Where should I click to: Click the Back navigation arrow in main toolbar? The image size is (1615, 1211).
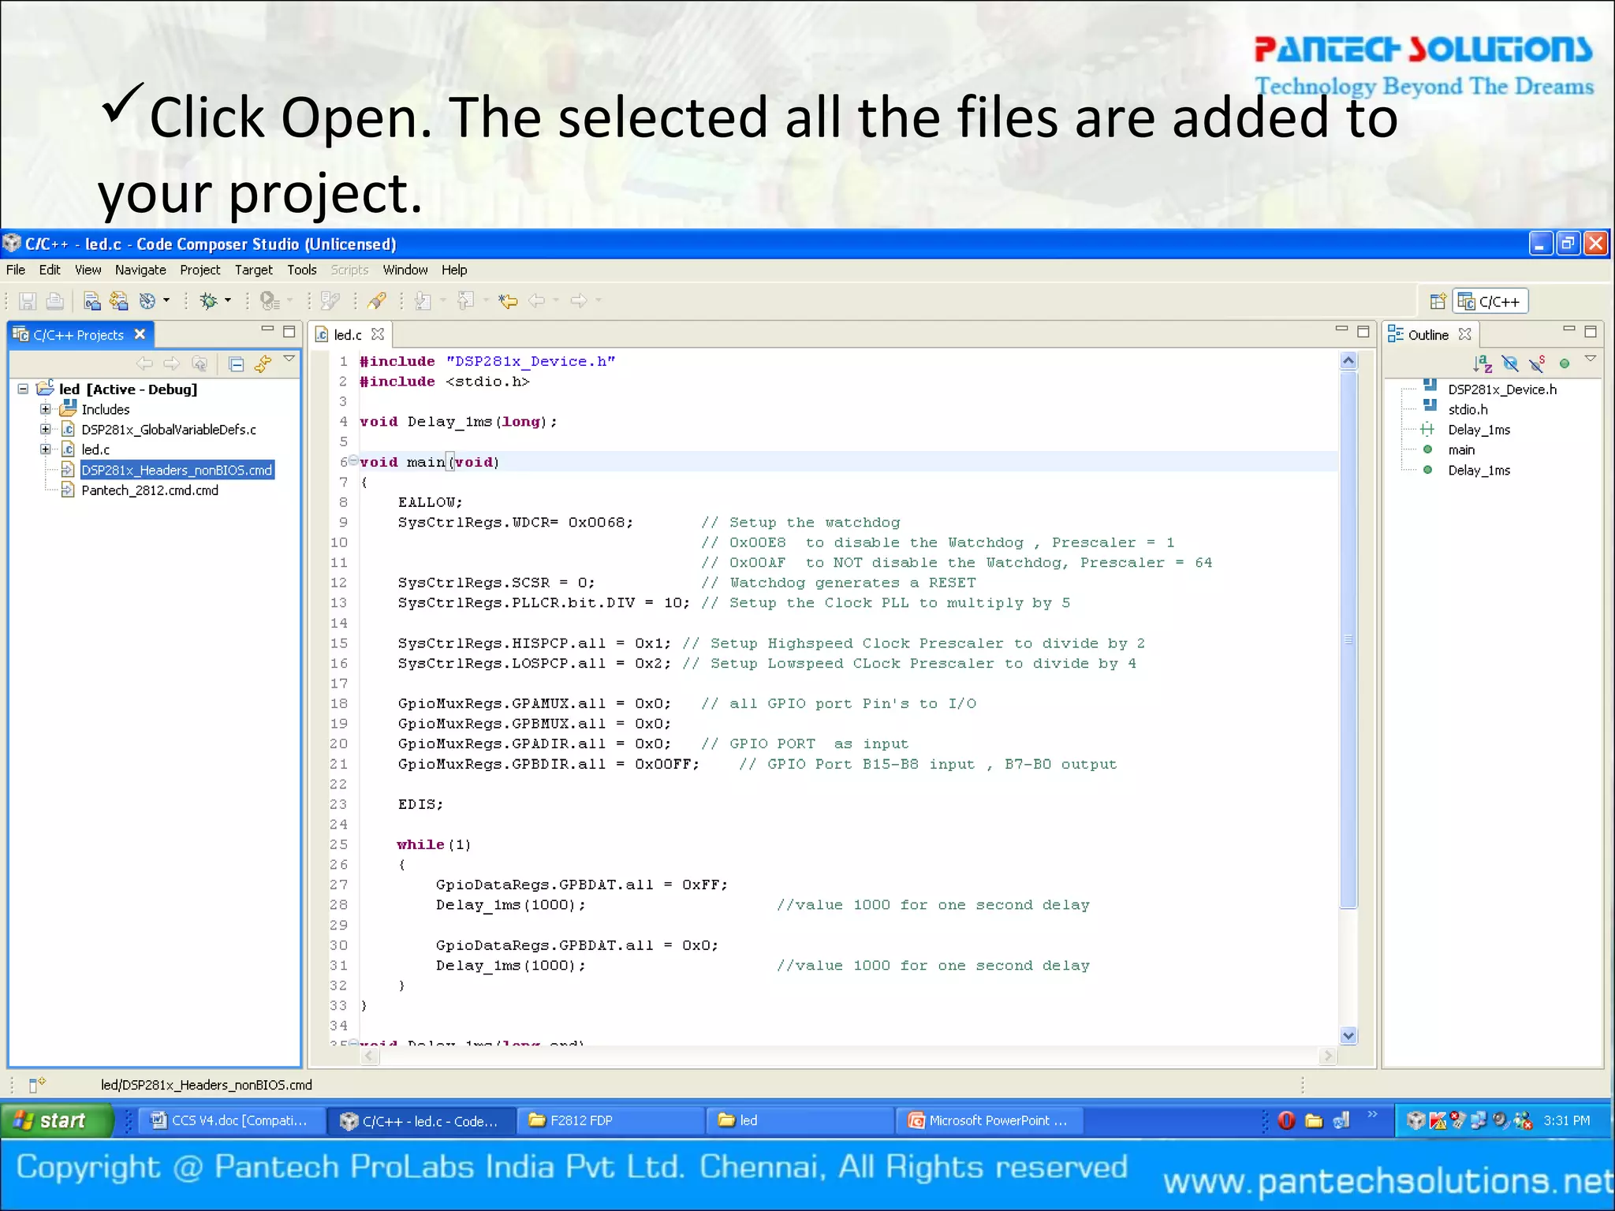pos(537,301)
